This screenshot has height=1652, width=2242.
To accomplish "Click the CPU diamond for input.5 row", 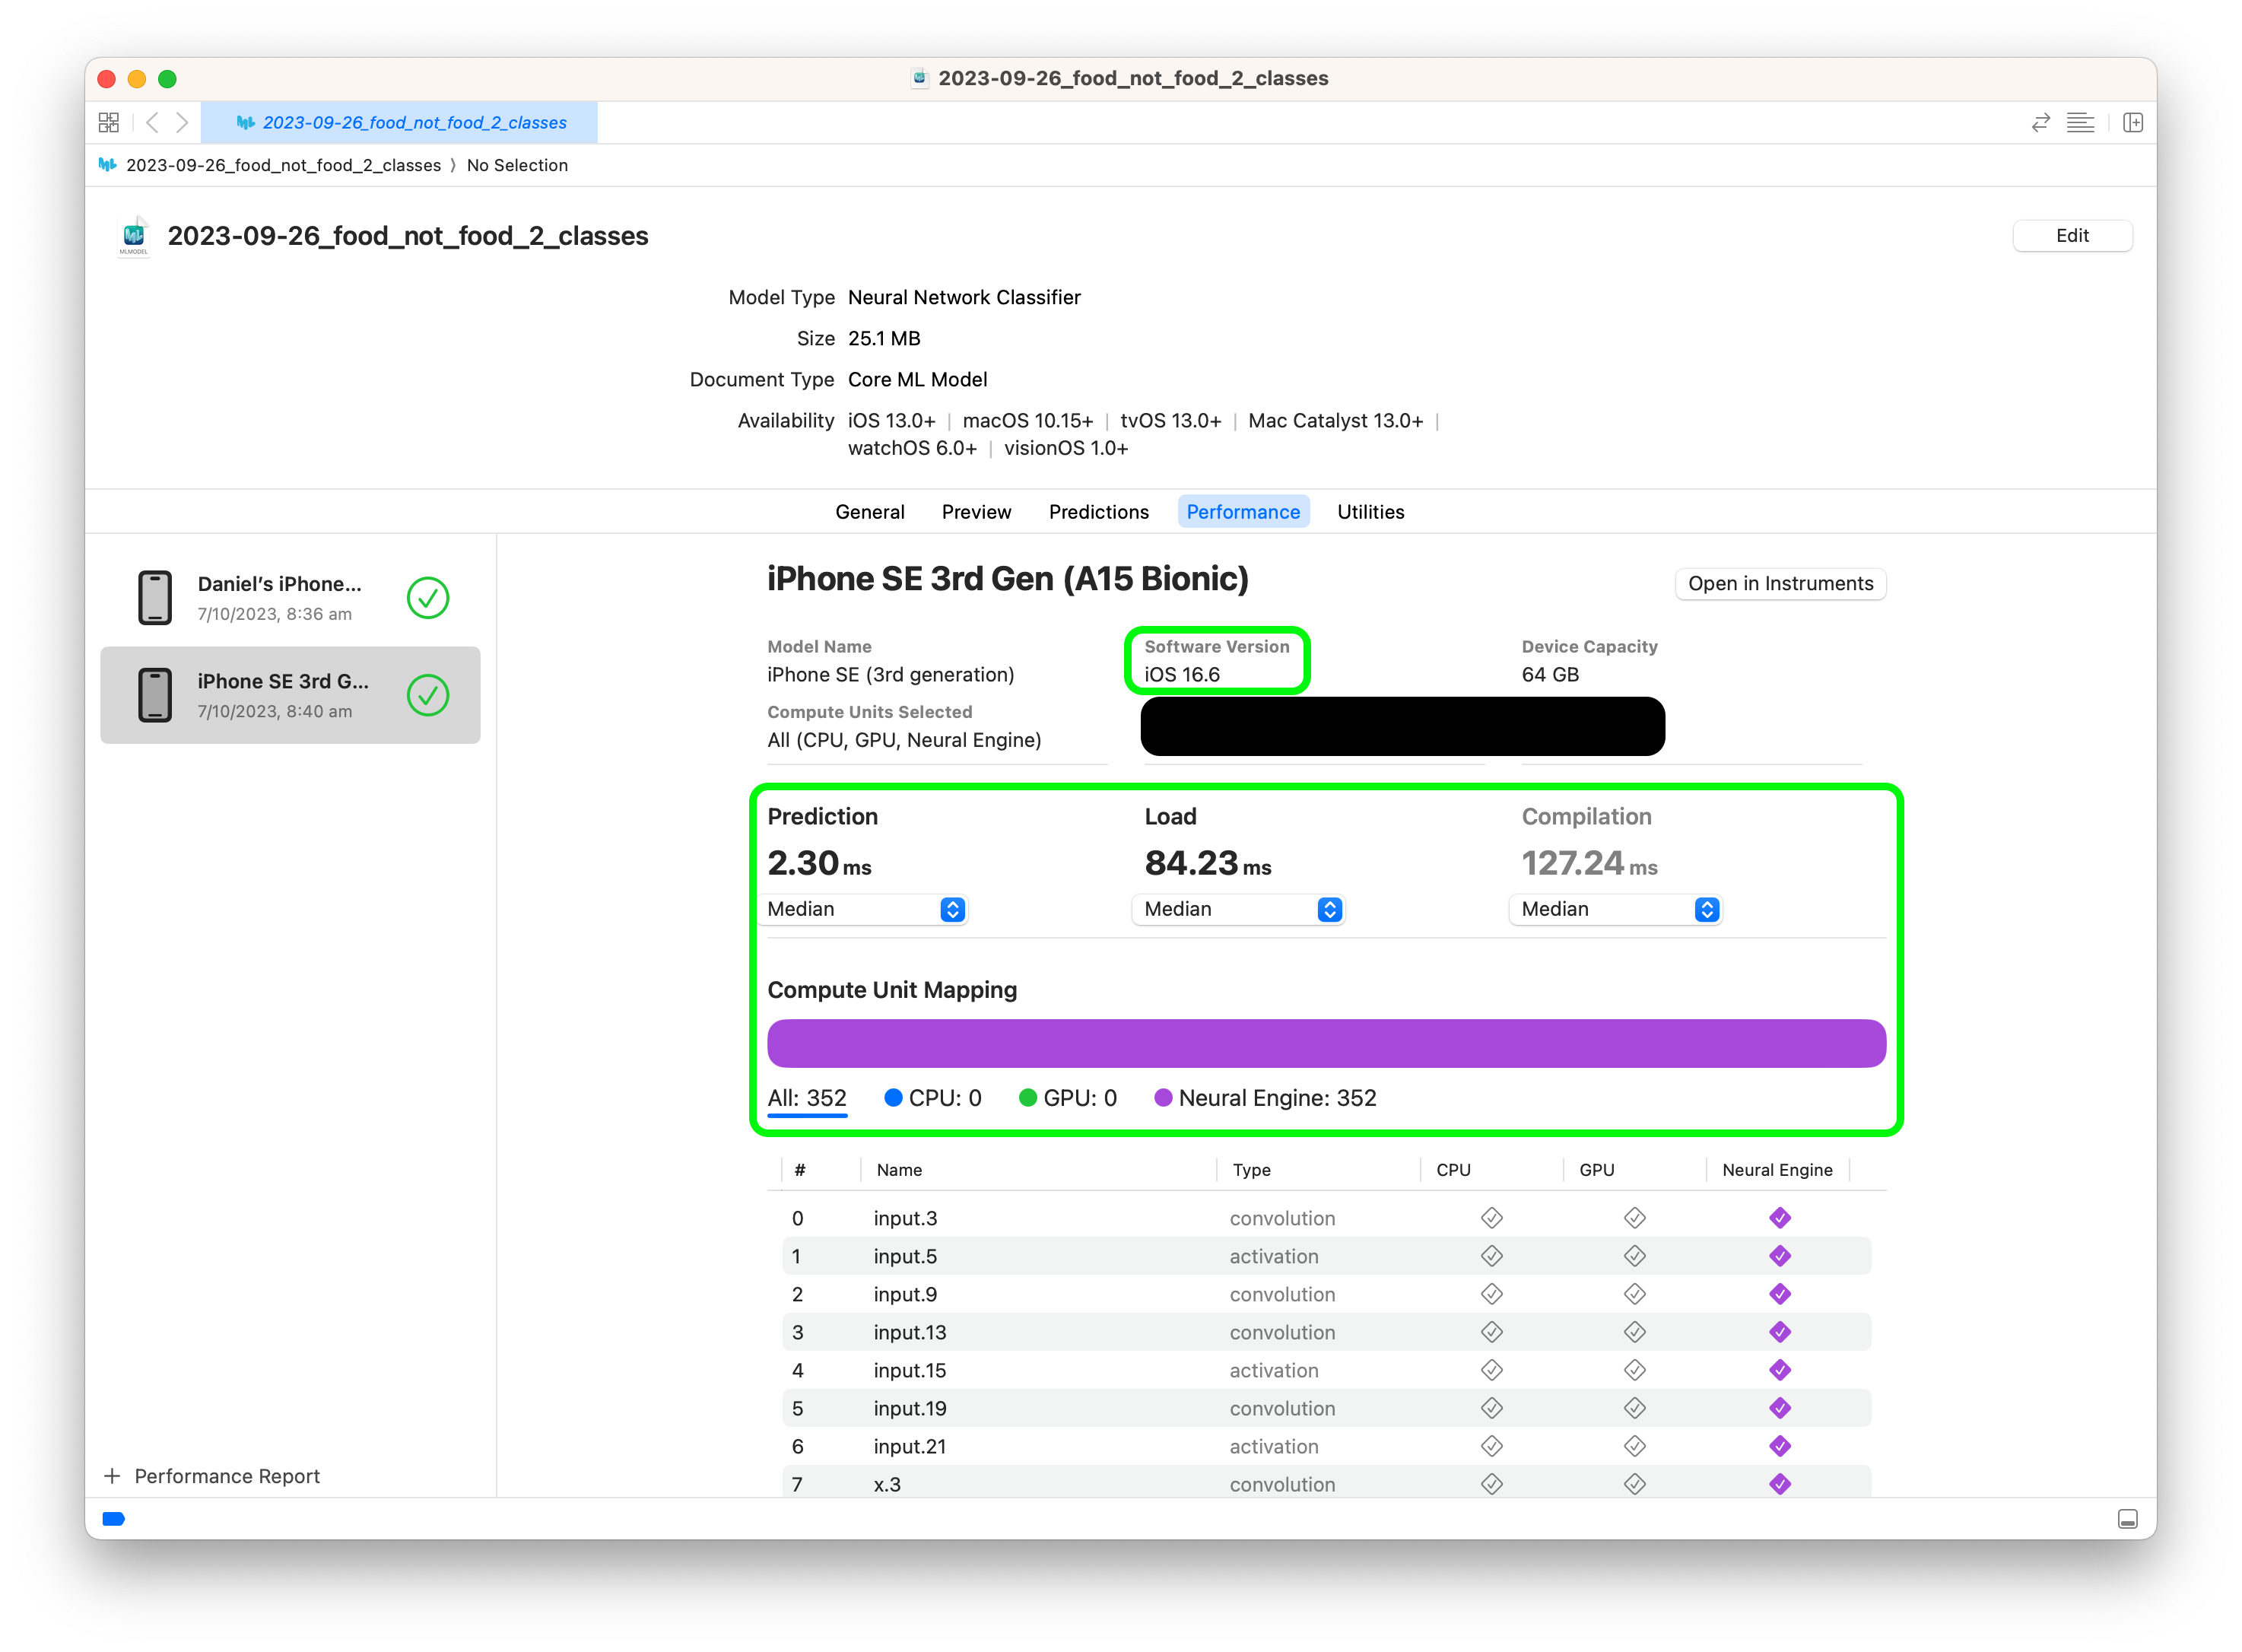I will pos(1491,1256).
